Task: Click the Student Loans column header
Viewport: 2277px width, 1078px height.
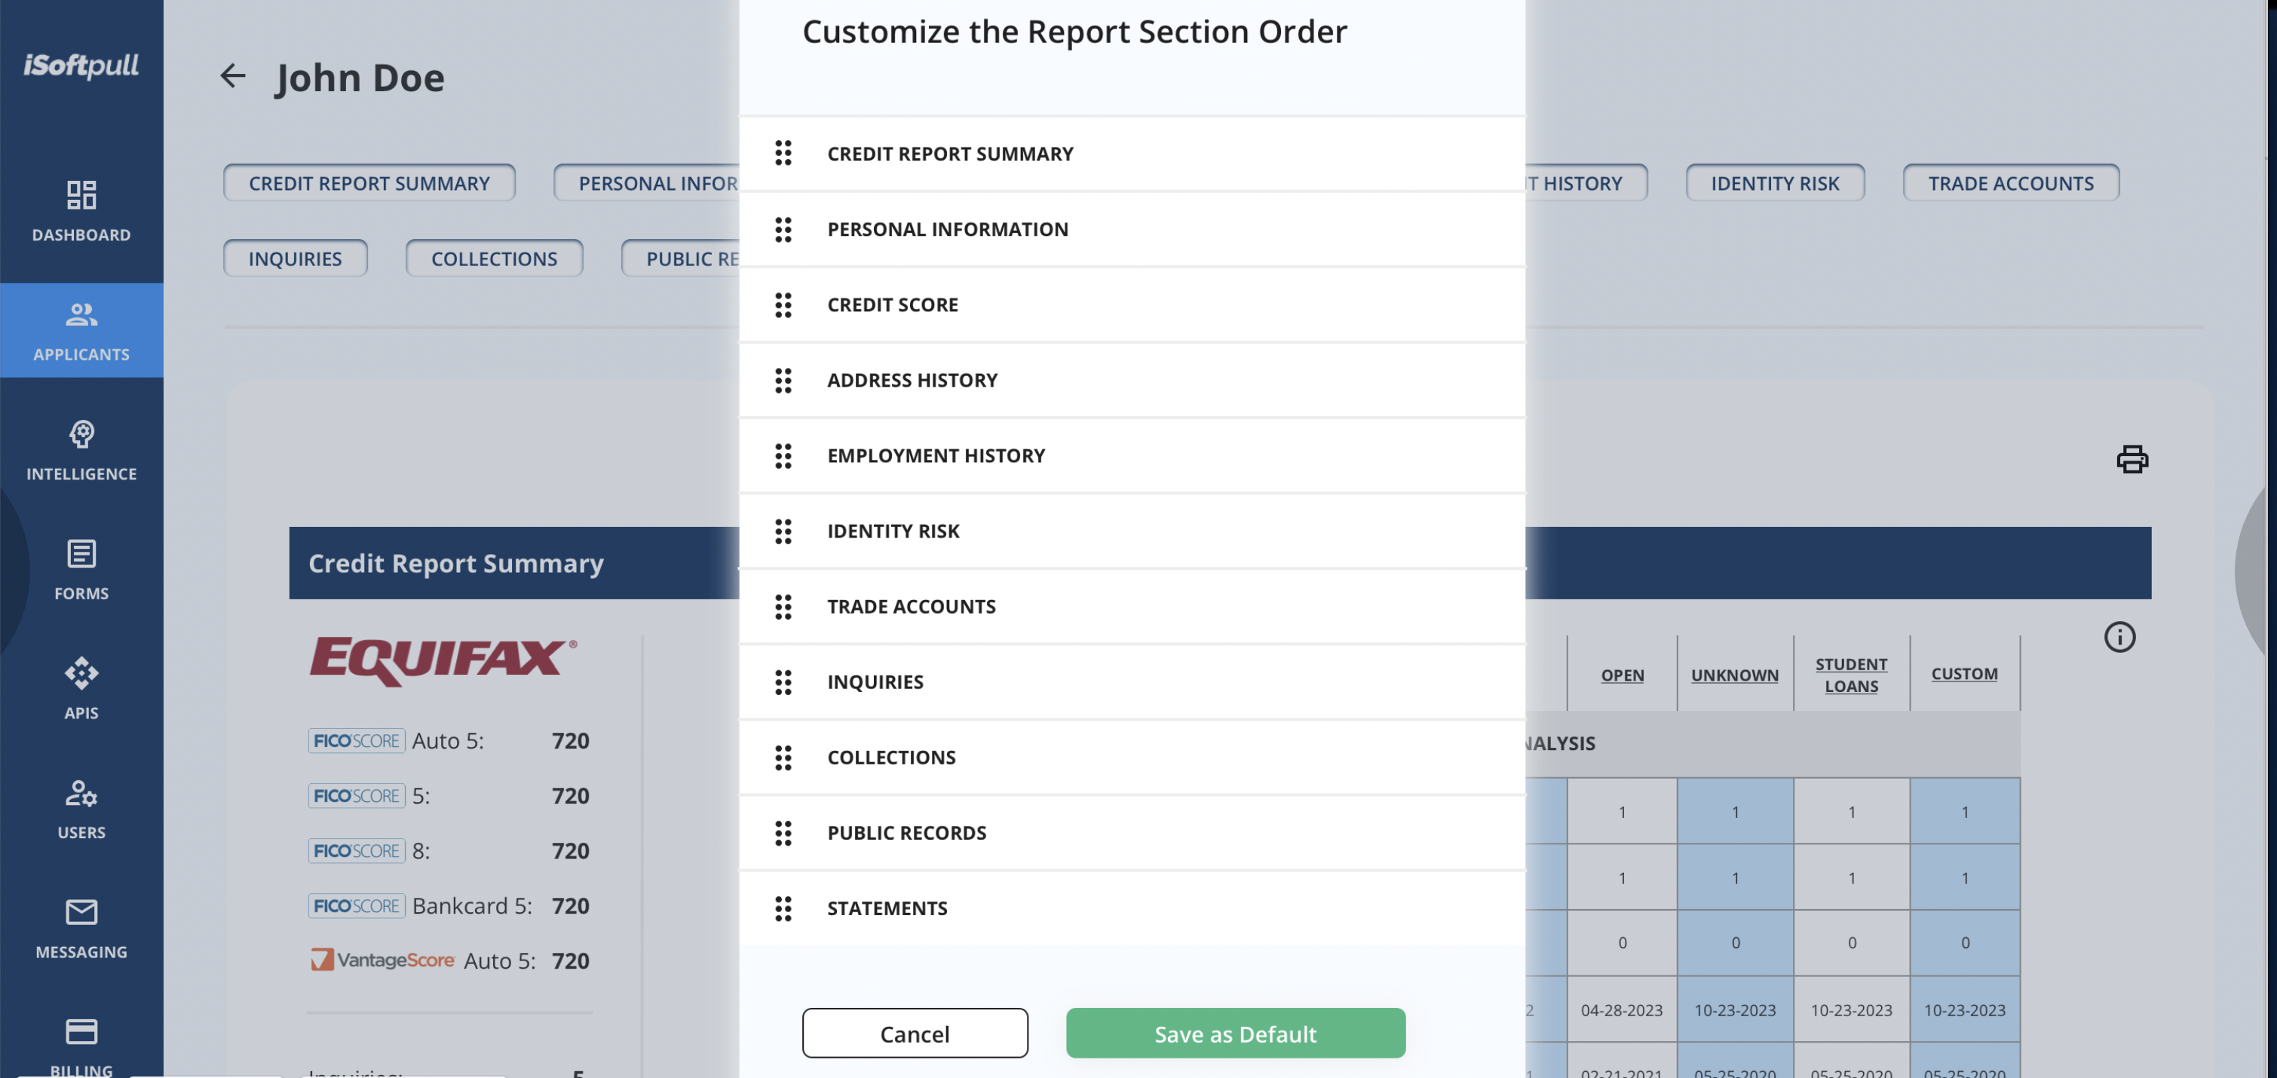Action: (x=1850, y=674)
